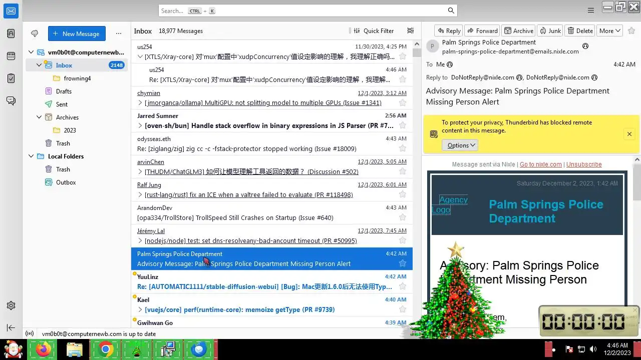Screen dimensions: 641x360
Task: Click the New Message button
Action: (x=77, y=33)
